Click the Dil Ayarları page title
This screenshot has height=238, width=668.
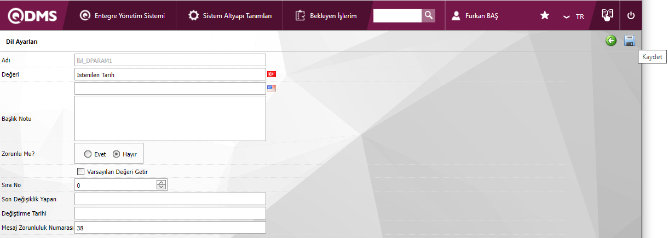(21, 41)
